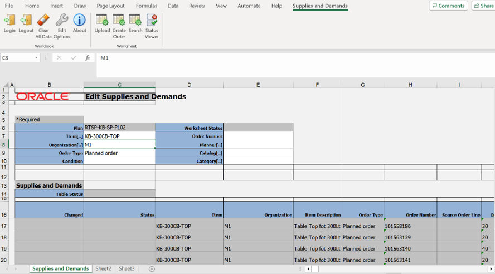Select the Order Type cell Planned order

click(x=119, y=153)
